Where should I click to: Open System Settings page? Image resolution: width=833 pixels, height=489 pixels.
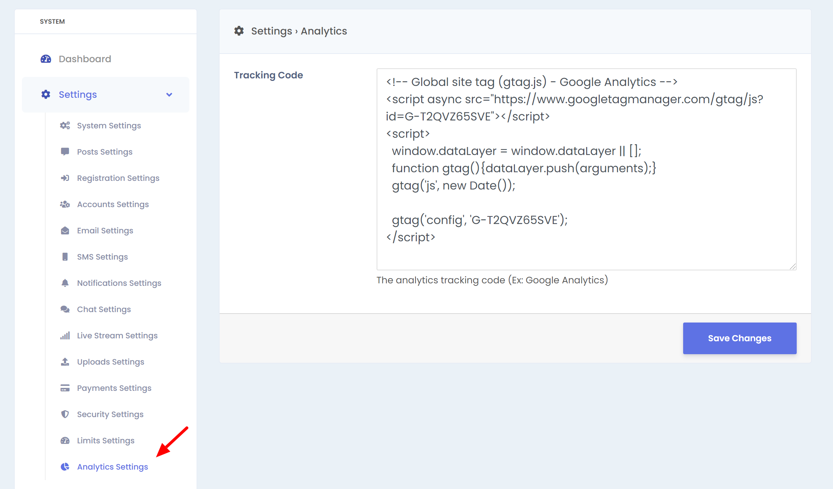pos(109,125)
